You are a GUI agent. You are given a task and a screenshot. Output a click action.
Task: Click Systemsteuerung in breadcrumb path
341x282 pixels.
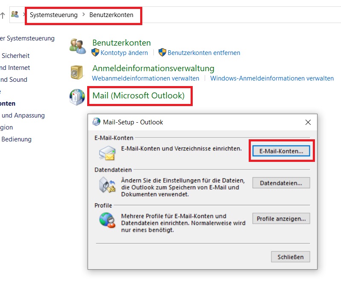point(54,15)
